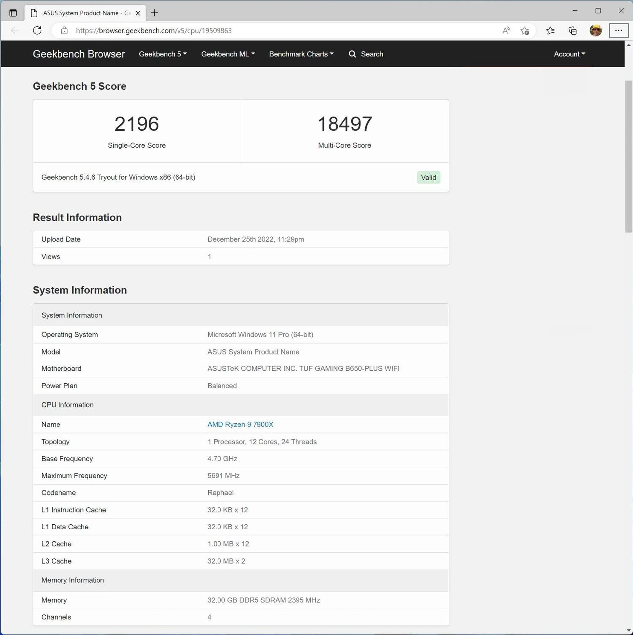
Task: Click the 'CPU Information' section header
Action: pos(67,405)
